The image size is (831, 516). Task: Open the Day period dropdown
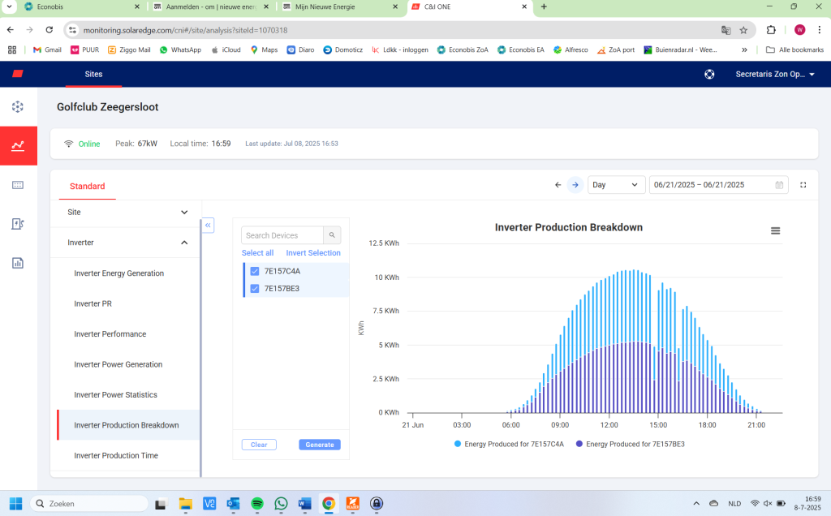(616, 185)
